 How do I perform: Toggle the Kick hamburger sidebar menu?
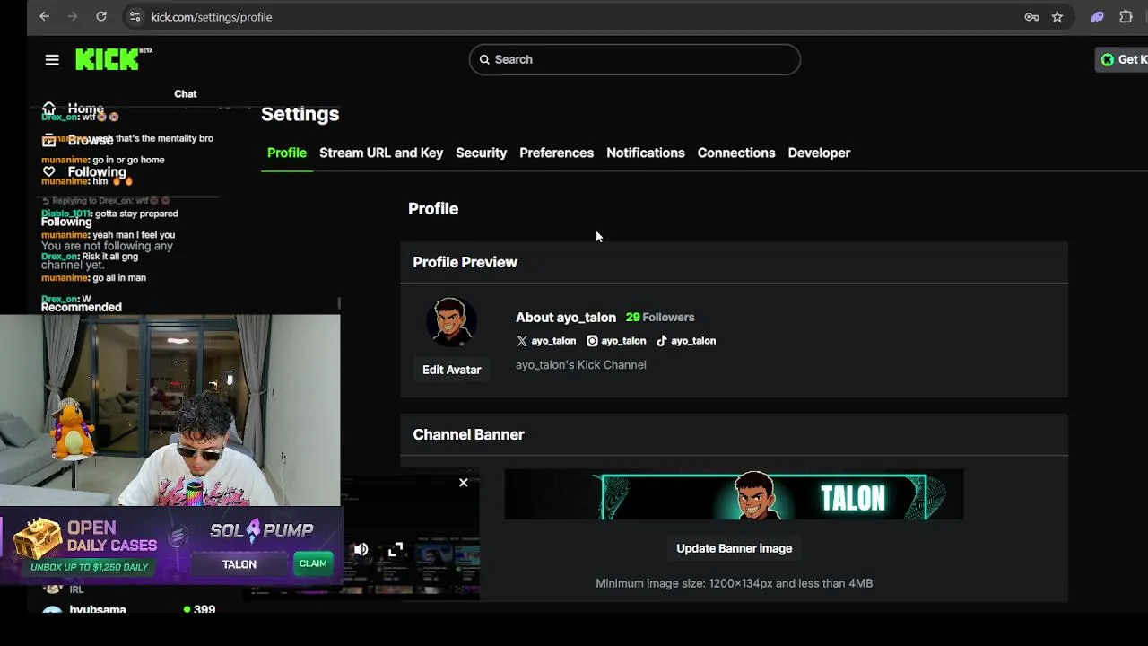(52, 59)
